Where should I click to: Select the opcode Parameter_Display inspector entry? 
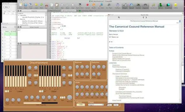[x=33, y=17]
